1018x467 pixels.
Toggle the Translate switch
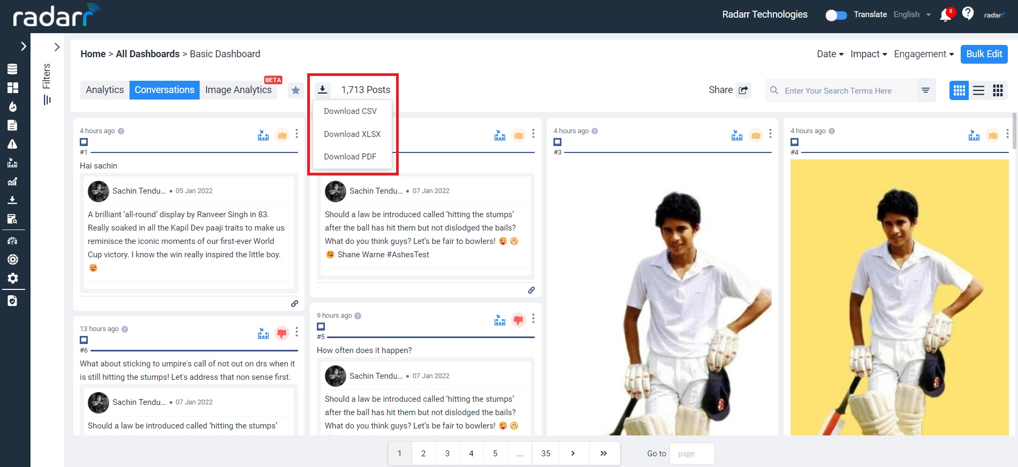click(x=836, y=15)
